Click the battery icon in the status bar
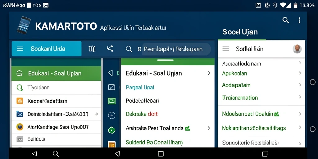Viewport: 318px width, 159px height. point(296,5)
